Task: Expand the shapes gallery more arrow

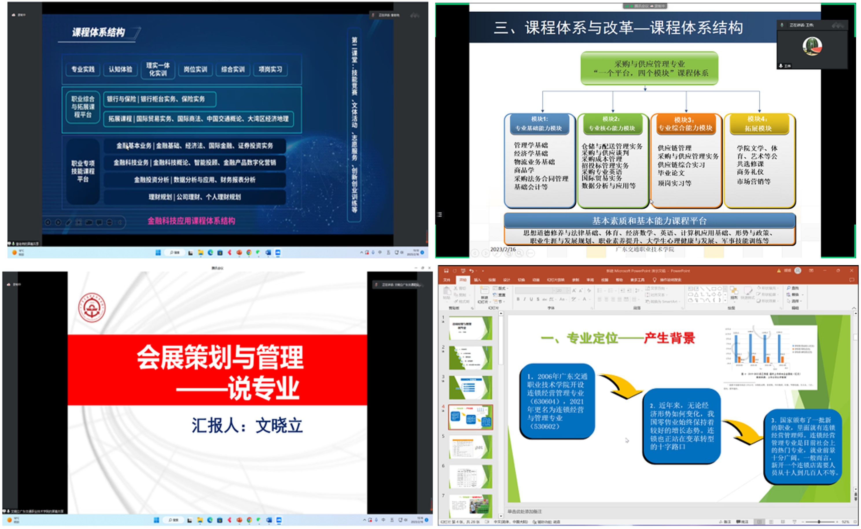Action: pyautogui.click(x=725, y=301)
